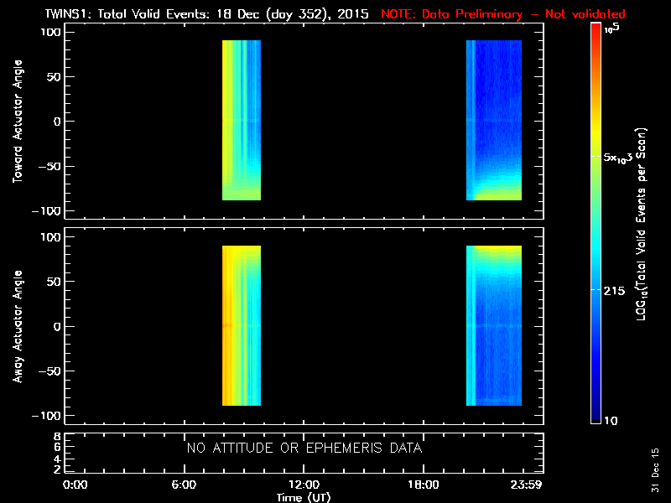Viewport: 671px width, 503px height.
Task: Click the evening blue data block in Toward panel
Action: coord(494,120)
